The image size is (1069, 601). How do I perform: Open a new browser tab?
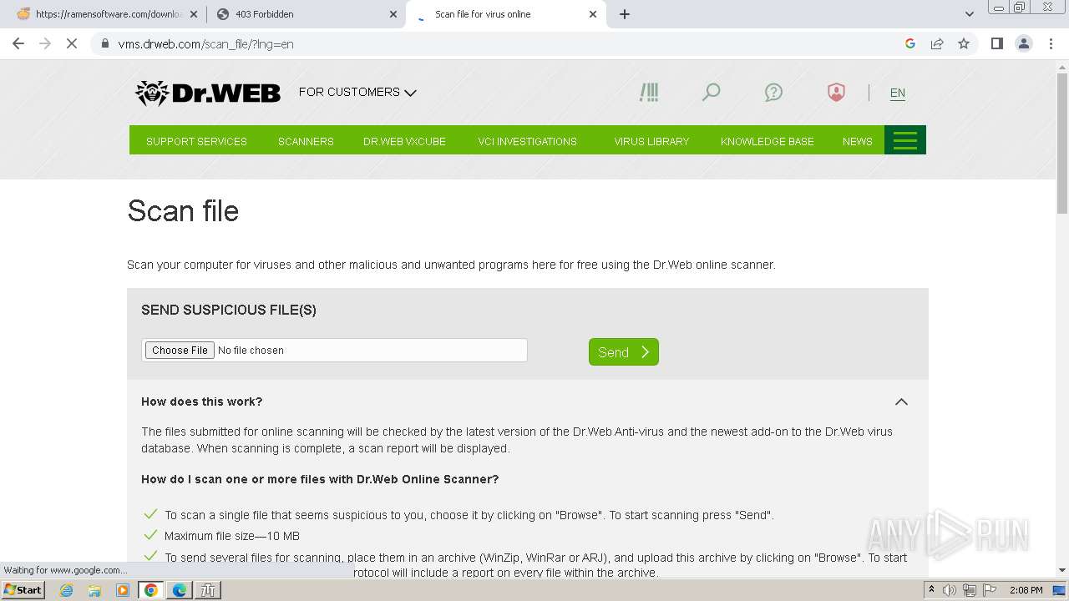[x=625, y=14]
